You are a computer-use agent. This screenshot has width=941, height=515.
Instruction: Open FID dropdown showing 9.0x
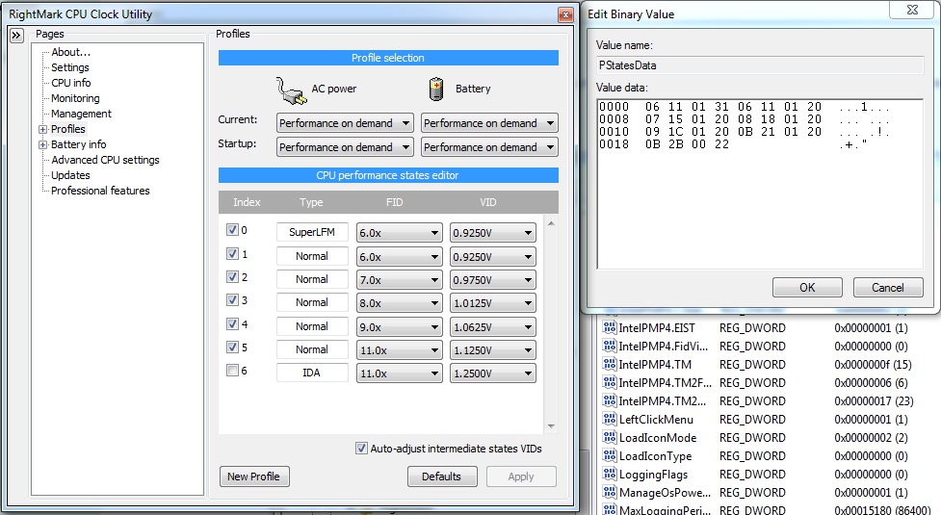(x=399, y=327)
